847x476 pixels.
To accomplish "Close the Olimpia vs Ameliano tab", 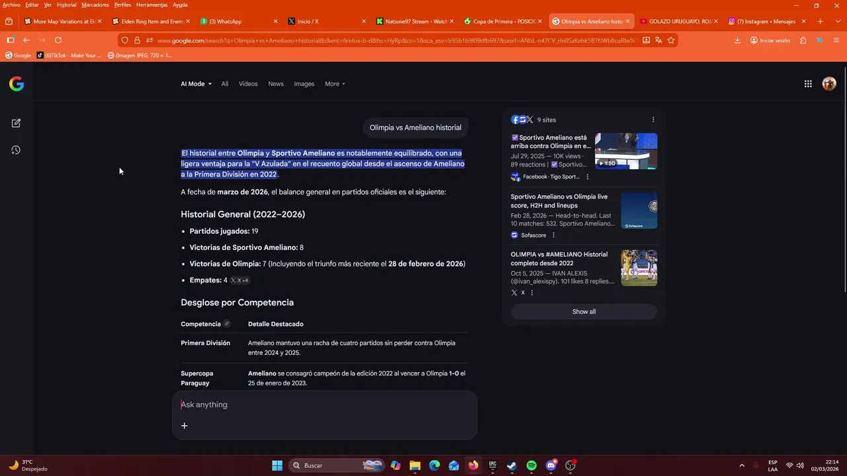I will 627,21.
